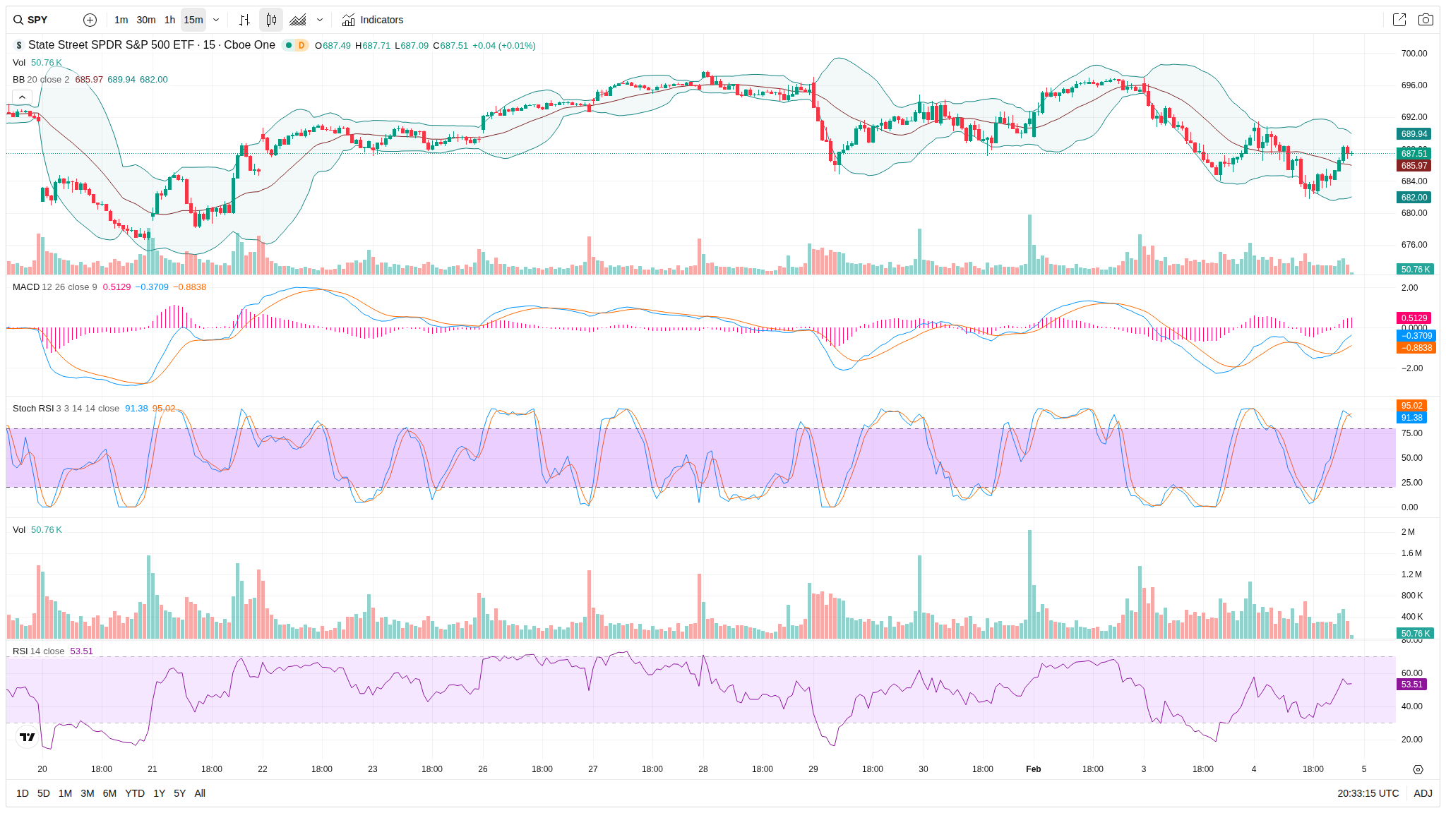
Task: Toggle the delayed data D badge
Action: tap(301, 45)
